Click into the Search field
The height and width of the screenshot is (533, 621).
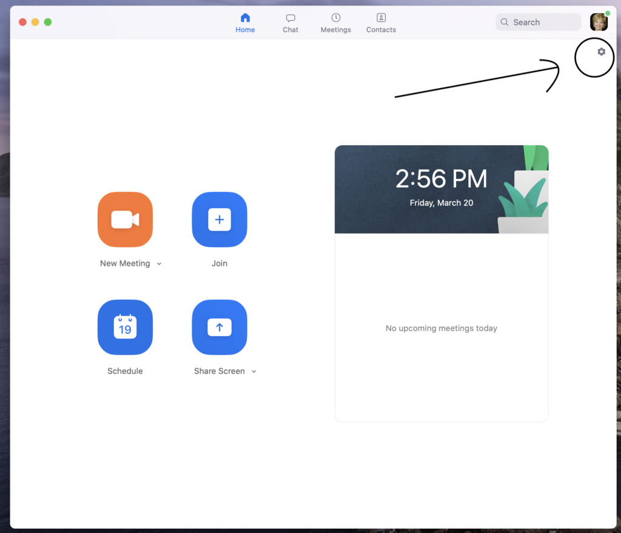pyautogui.click(x=539, y=22)
